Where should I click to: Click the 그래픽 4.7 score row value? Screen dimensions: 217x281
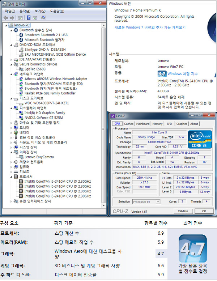pyautogui.click(x=161, y=254)
